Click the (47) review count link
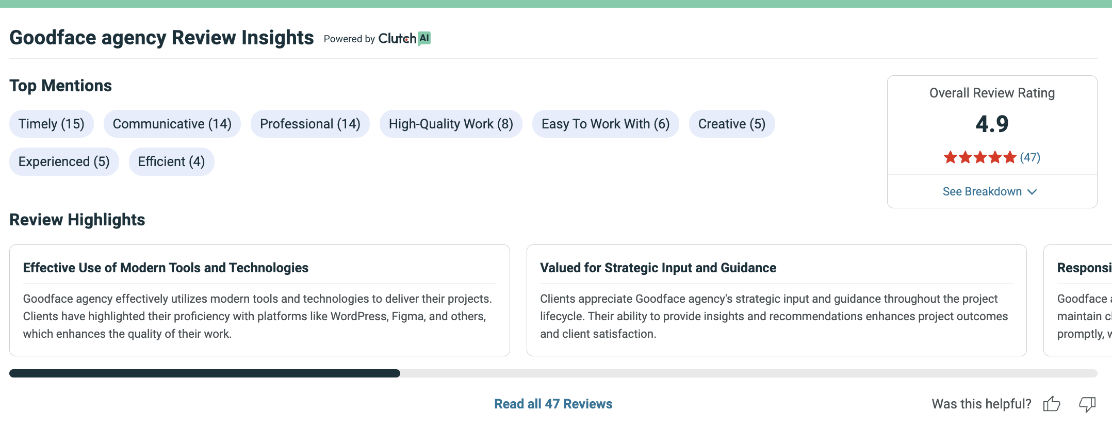The height and width of the screenshot is (427, 1112). coord(1030,157)
